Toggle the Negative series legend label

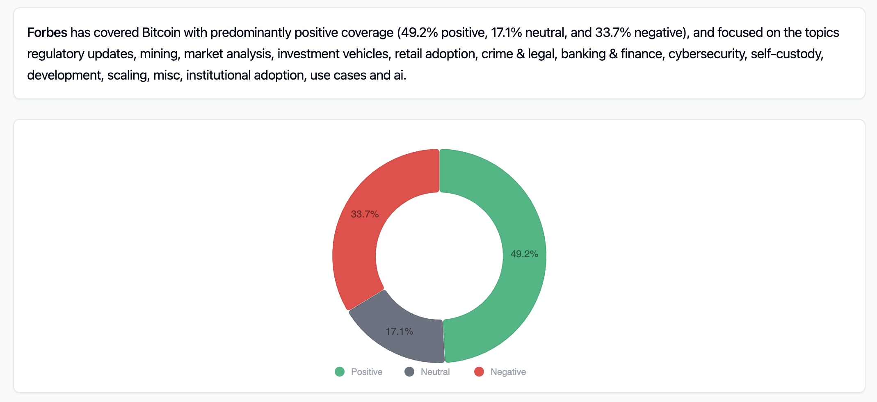click(508, 372)
